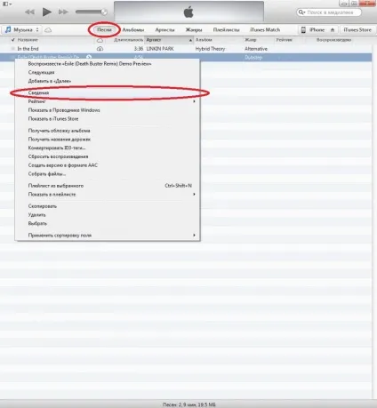Expand the Рейтинг submenu
Viewport: 377px width, 408px height.
click(108, 101)
